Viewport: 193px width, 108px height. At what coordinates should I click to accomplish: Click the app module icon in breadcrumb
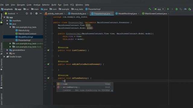click(16, 9)
